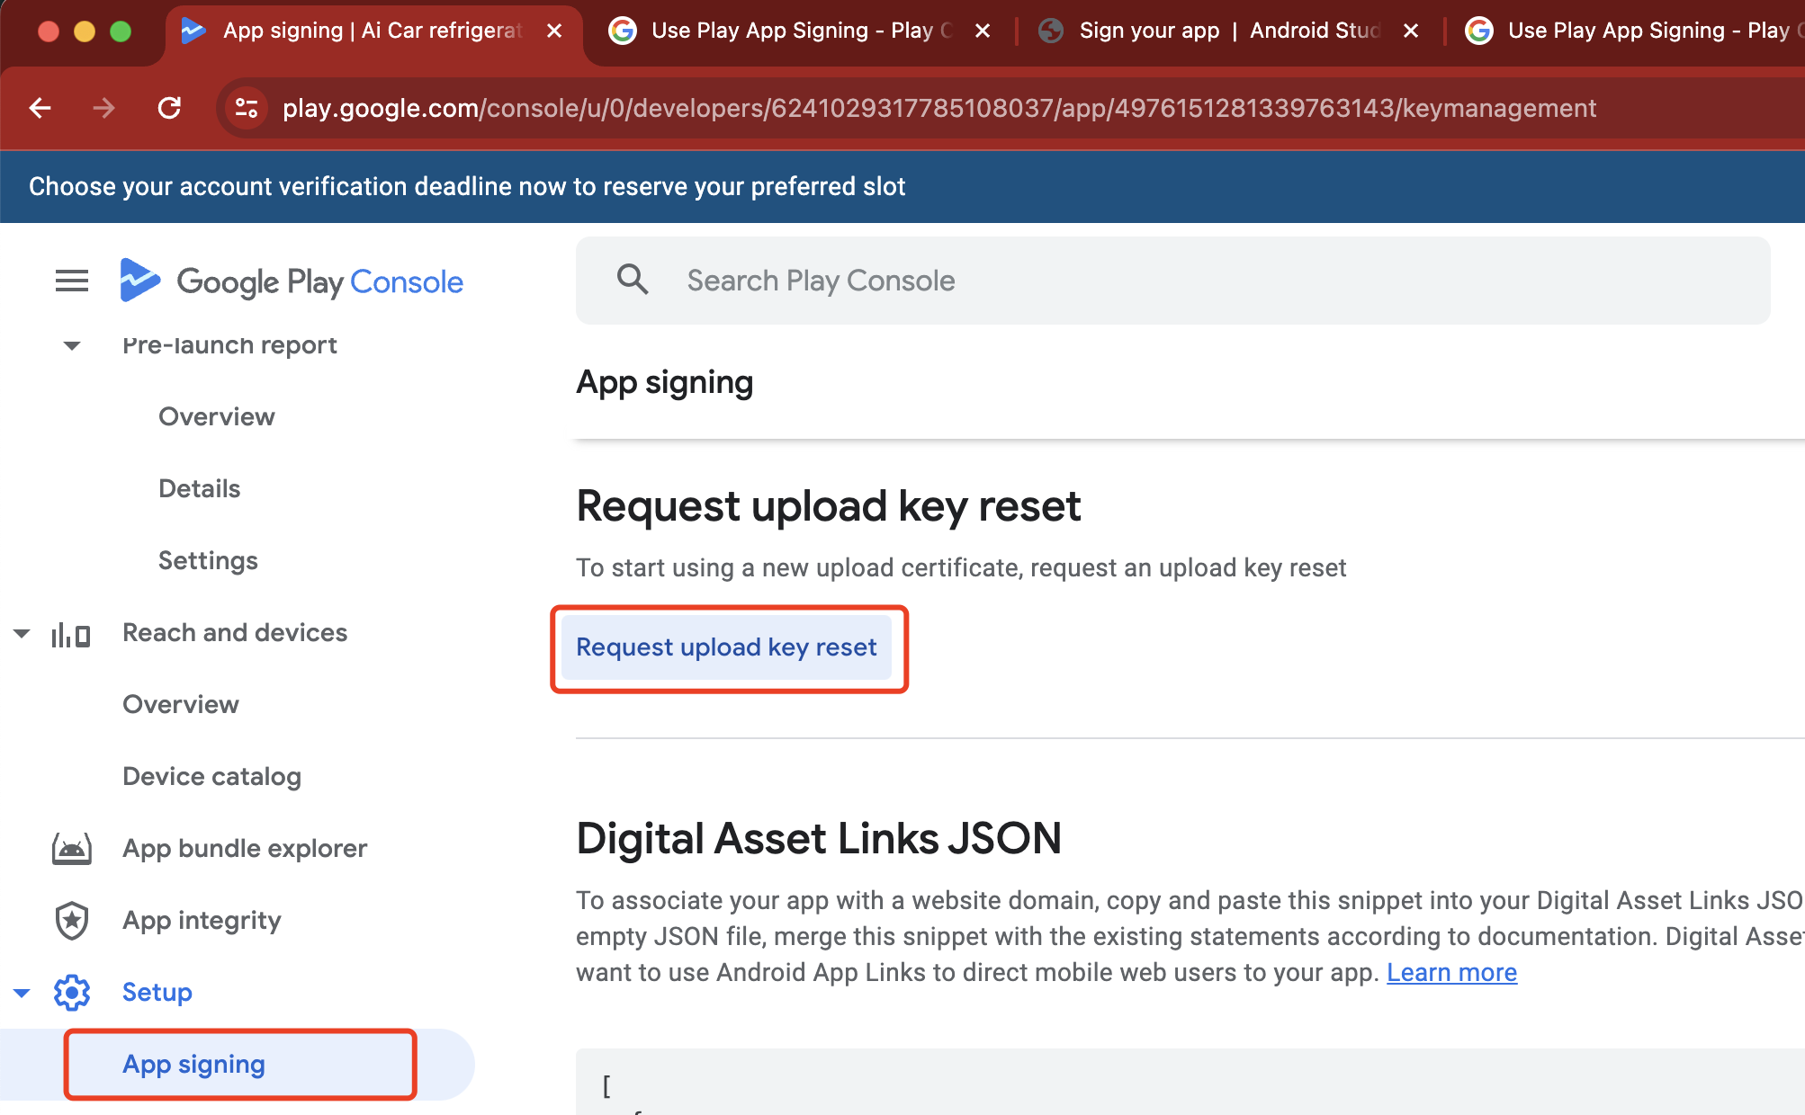Collapse the Setup section arrow

click(x=22, y=993)
